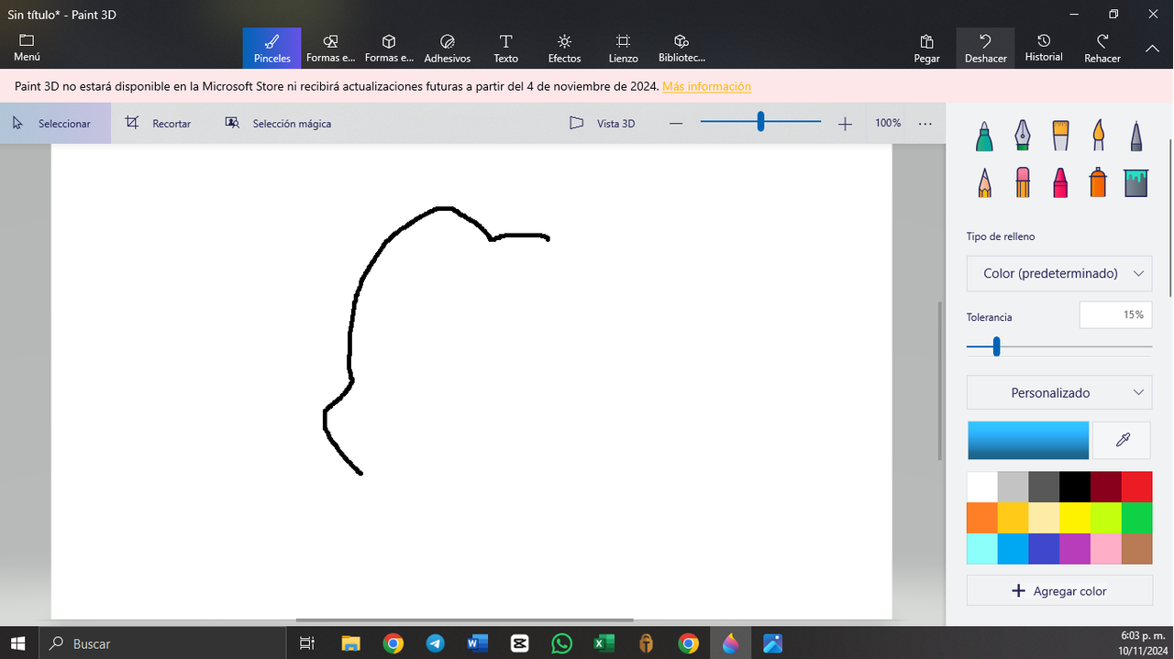This screenshot has height=659, width=1174.
Task: Select the Spray can tool
Action: tap(1098, 182)
